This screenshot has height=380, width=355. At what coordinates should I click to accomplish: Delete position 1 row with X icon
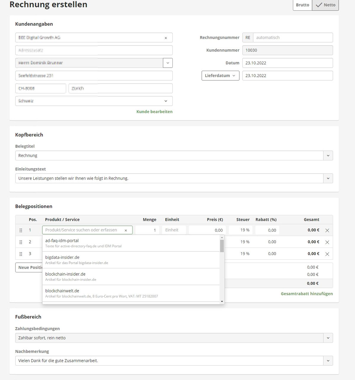click(327, 230)
